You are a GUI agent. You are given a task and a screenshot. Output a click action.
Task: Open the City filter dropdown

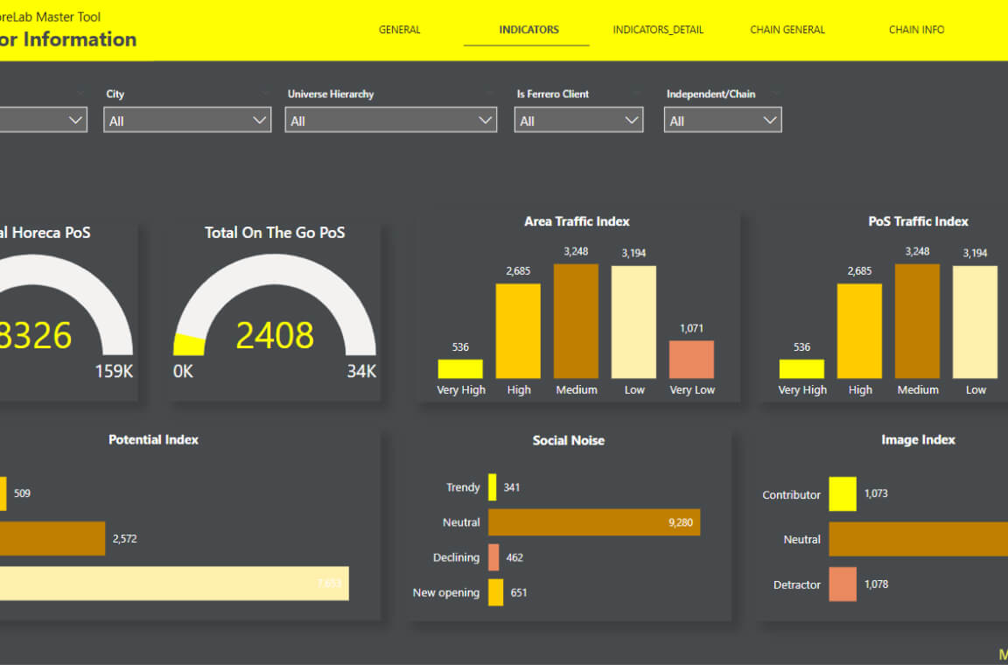click(x=187, y=120)
